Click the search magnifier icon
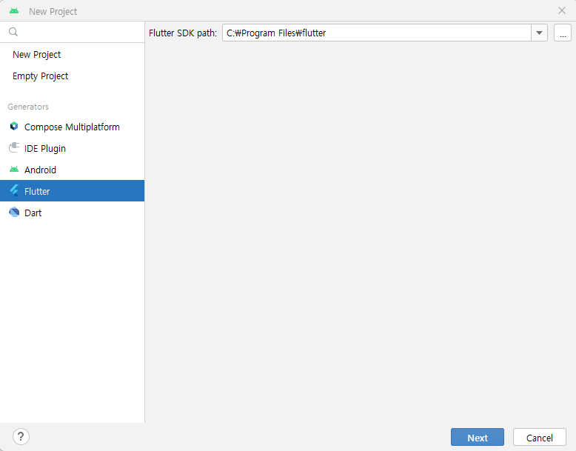The width and height of the screenshot is (576, 451). coord(13,32)
